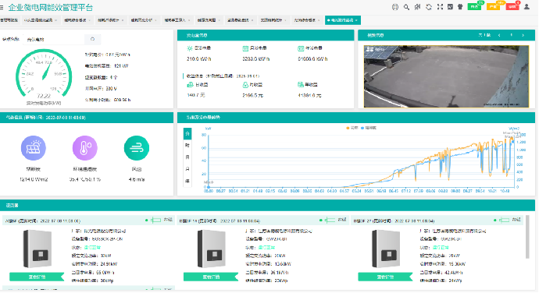Open the station name selector's search dropdown
This screenshot has width=539, height=293.
click(92, 40)
